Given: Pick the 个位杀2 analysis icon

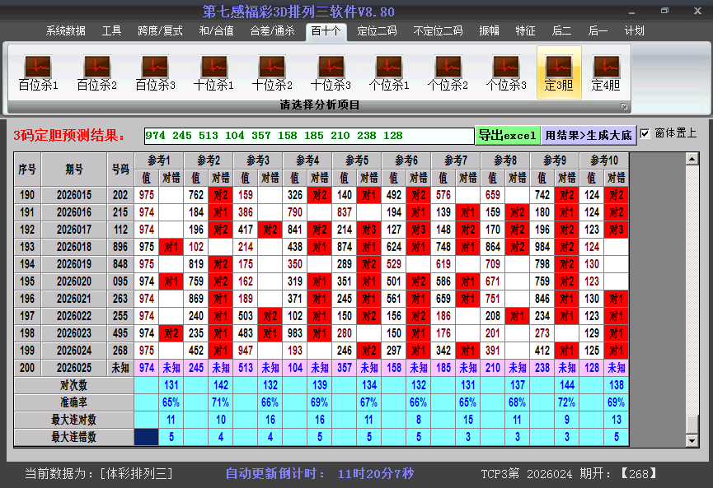Looking at the screenshot, I should 448,72.
